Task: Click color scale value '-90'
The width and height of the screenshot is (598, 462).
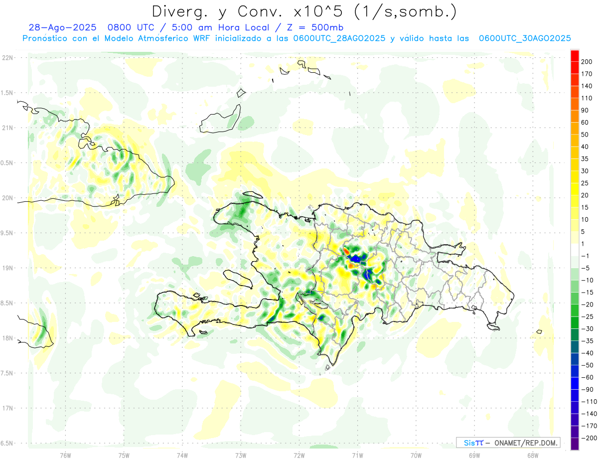Action: pyautogui.click(x=587, y=390)
